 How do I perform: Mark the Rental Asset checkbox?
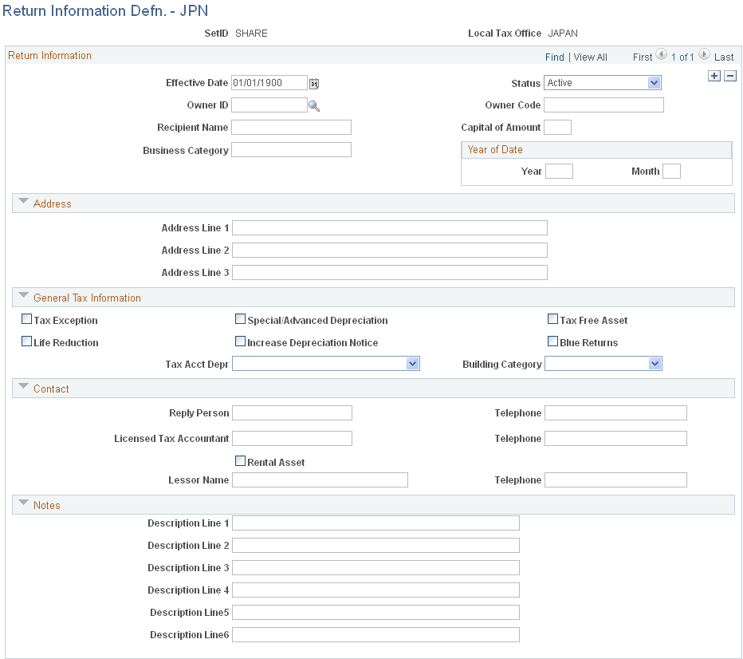(x=240, y=461)
